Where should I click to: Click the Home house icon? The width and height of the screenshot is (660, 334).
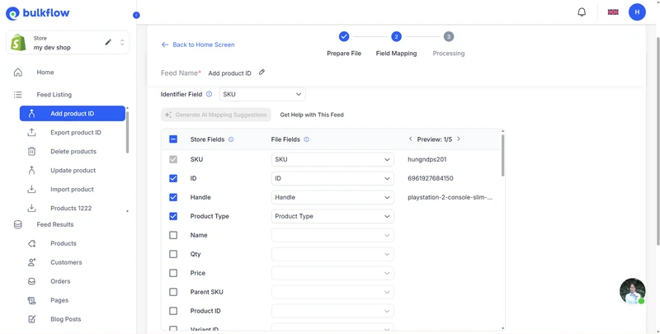coord(17,73)
